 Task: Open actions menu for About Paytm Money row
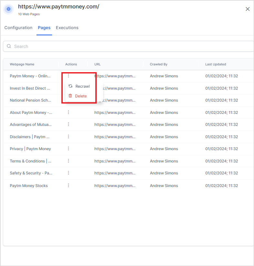pyautogui.click(x=69, y=112)
